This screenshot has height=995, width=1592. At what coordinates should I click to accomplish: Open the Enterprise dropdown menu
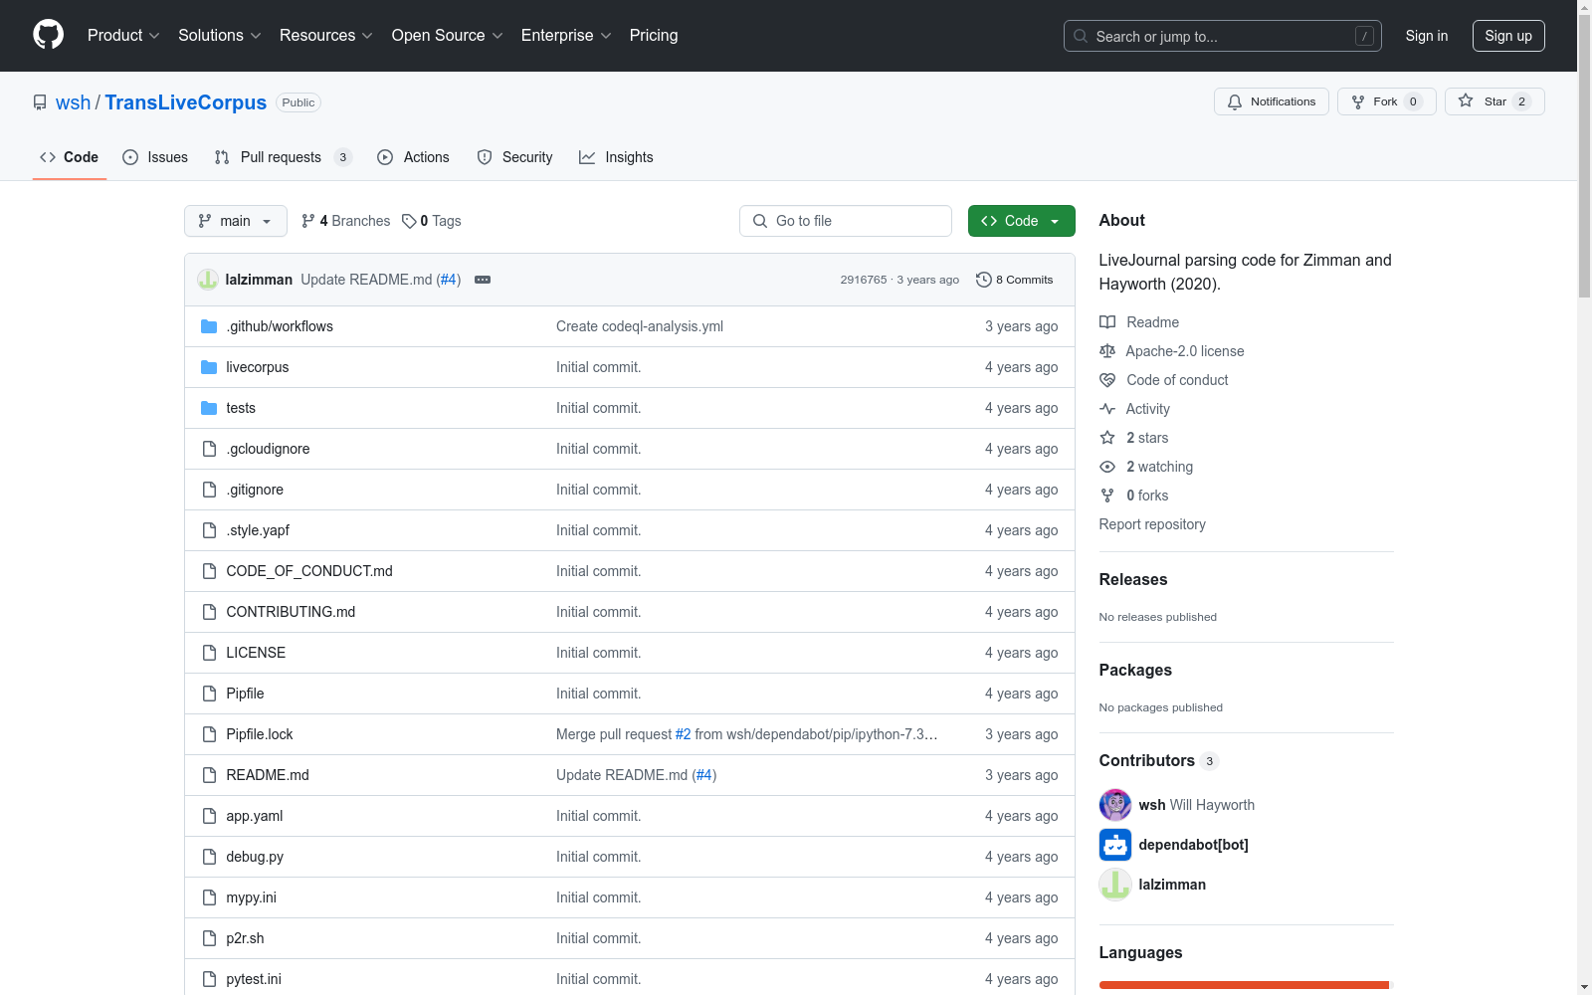(x=566, y=36)
